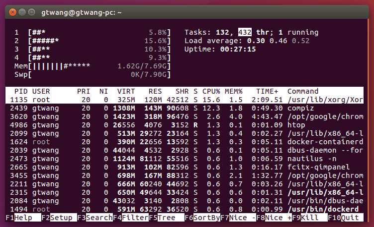This screenshot has height=227, width=374.
Task: Click PID column header
Action: (21, 91)
